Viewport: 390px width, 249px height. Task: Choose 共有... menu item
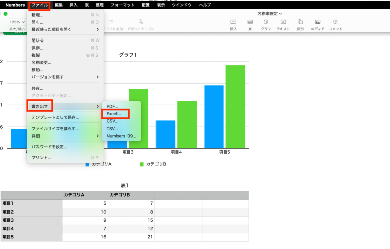(x=65, y=88)
